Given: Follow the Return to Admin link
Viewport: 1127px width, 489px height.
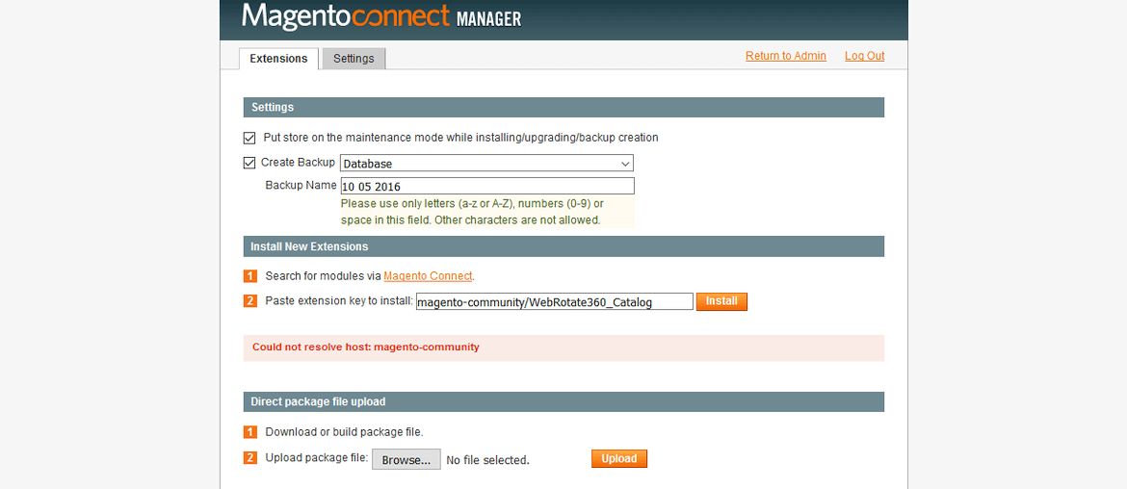Looking at the screenshot, I should [x=786, y=56].
